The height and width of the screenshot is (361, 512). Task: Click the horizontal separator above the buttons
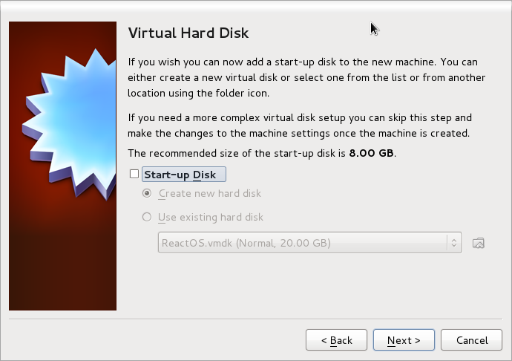click(x=256, y=319)
